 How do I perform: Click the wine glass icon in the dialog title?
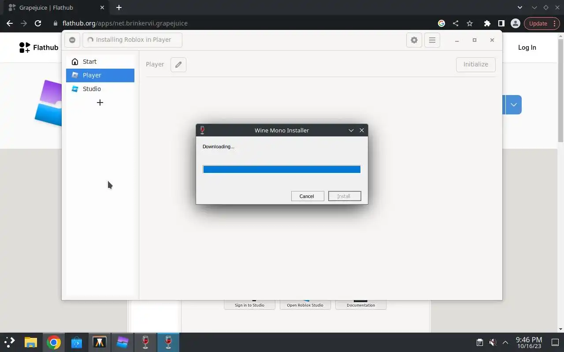[202, 130]
